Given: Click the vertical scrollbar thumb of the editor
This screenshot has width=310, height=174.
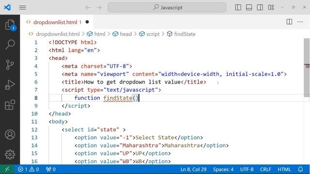Looking at the screenshot, I should point(307,68).
